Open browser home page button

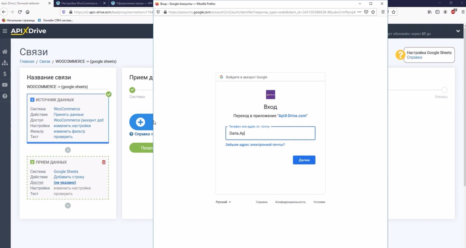click(x=28, y=12)
